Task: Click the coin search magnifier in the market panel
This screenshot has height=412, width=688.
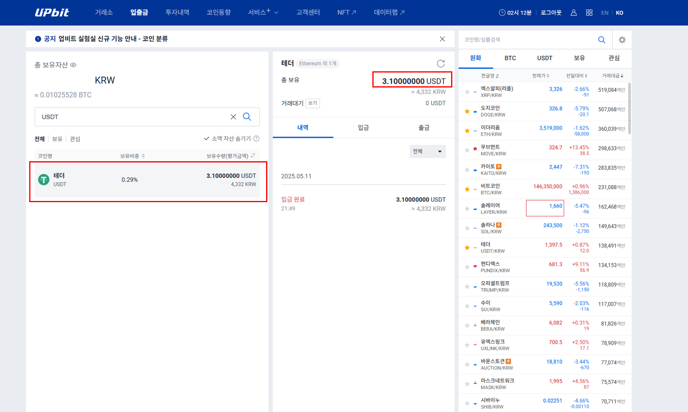Action: tap(602, 40)
